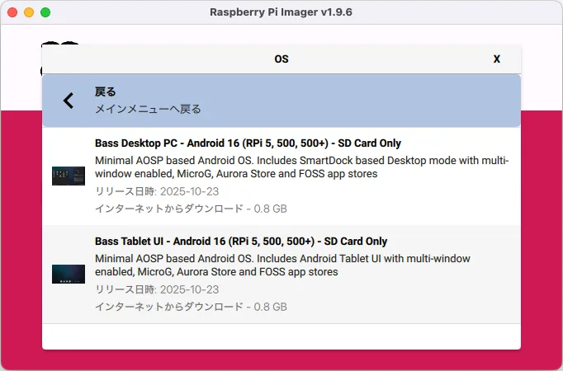The image size is (563, 371).
Task: Maximize the window with the green button
Action: (x=45, y=12)
